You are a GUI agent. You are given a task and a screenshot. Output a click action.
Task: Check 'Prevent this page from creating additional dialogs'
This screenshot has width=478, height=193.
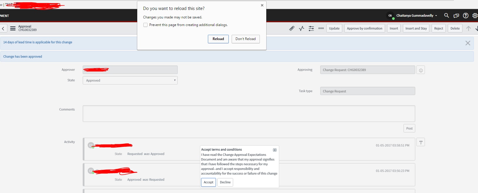point(145,25)
